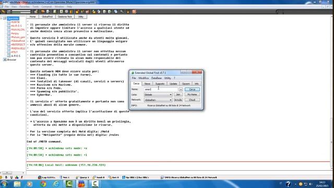Click the Annulla button
This screenshot has height=188, width=334.
pos(178,100)
